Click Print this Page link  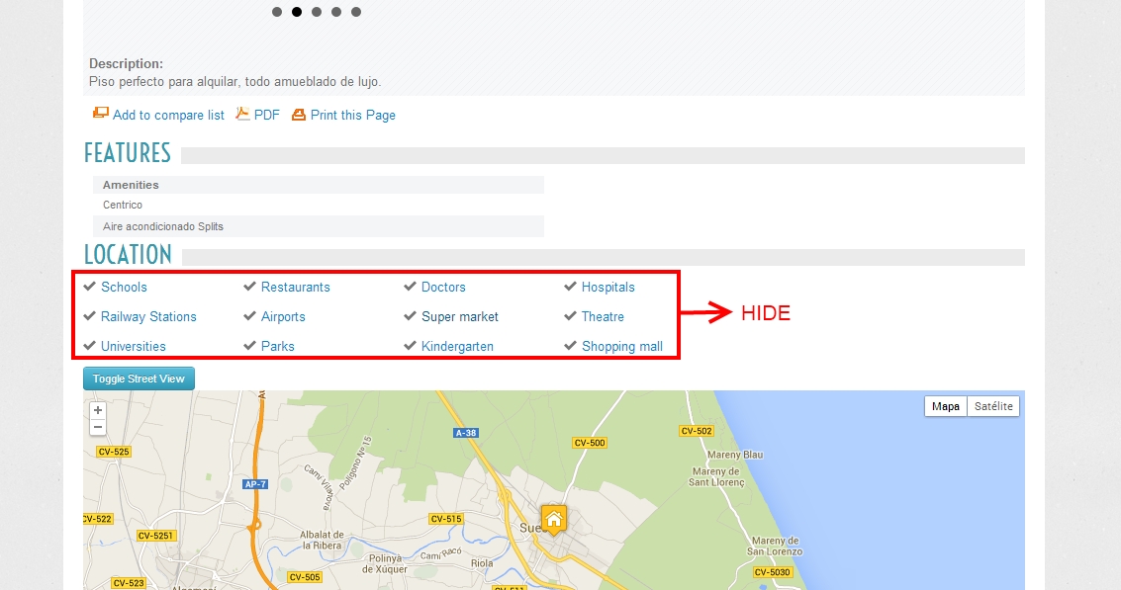(352, 115)
